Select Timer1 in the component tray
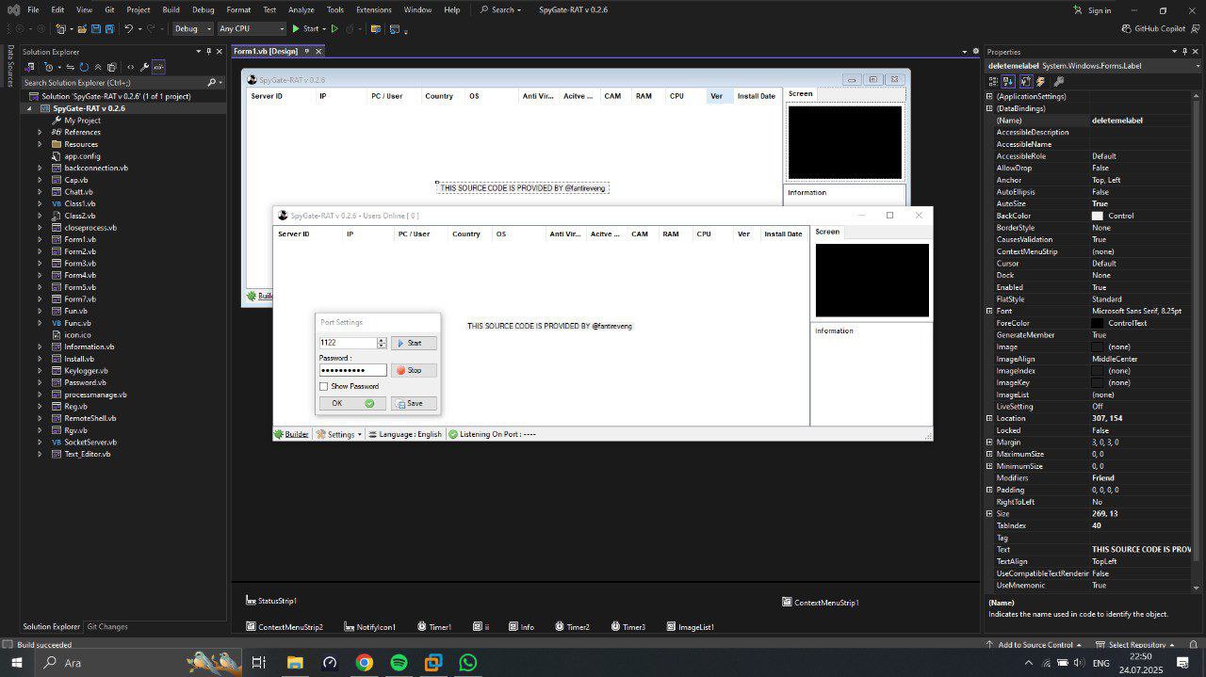This screenshot has width=1206, height=677. [x=433, y=627]
